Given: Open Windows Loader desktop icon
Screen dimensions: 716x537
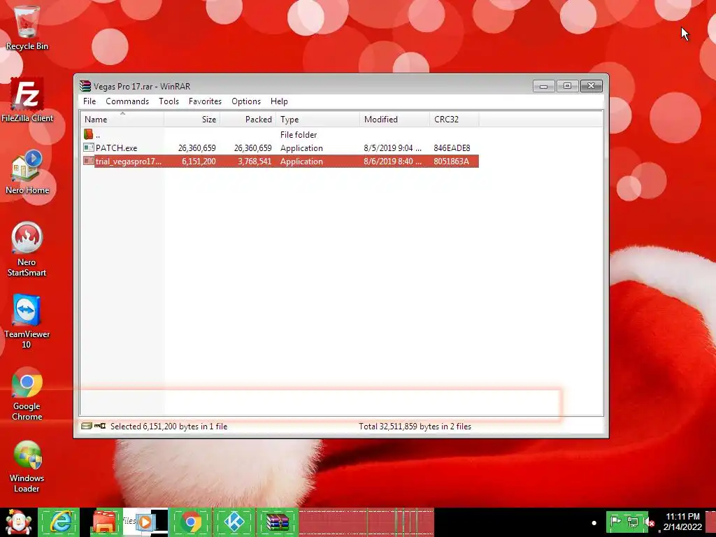Looking at the screenshot, I should click(x=27, y=466).
